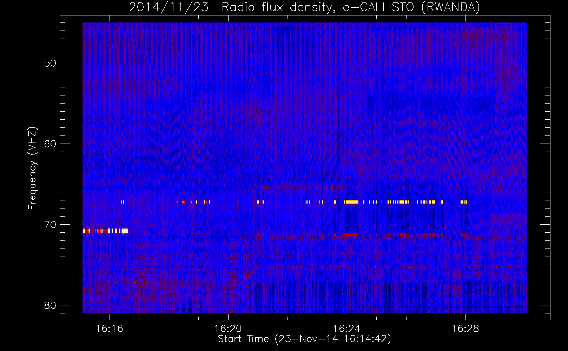
Task: Select the 80 frequency tick label
Action: coord(51,305)
